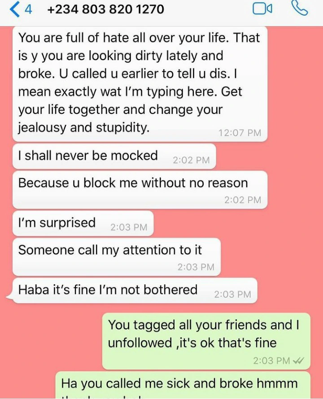Select the 'I'm surprised' message bubble
This screenshot has height=399, width=323.
(83, 223)
